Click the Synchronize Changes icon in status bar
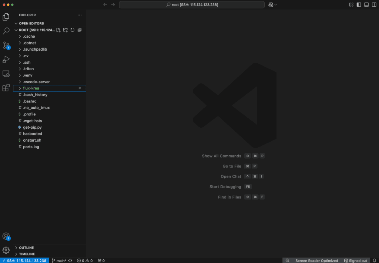Image resolution: width=379 pixels, height=263 pixels. (x=70, y=260)
